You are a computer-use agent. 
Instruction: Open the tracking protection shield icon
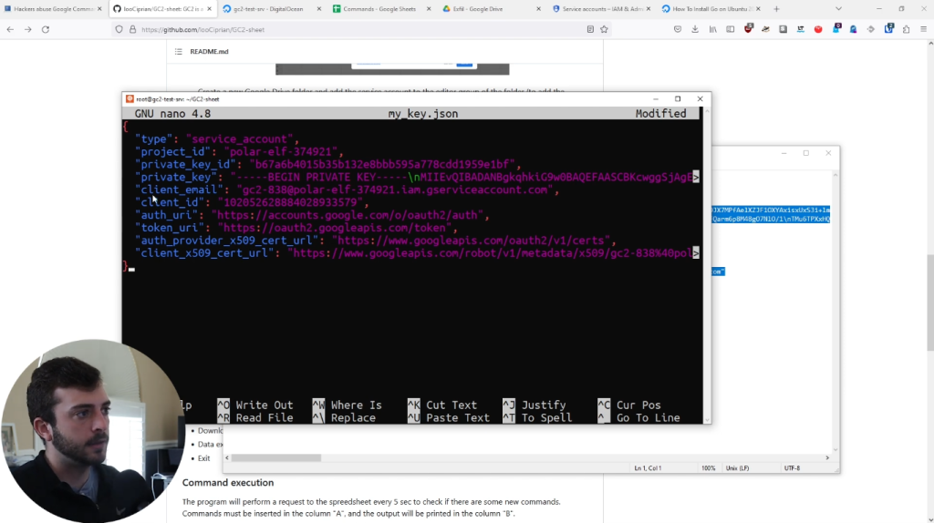[119, 29]
